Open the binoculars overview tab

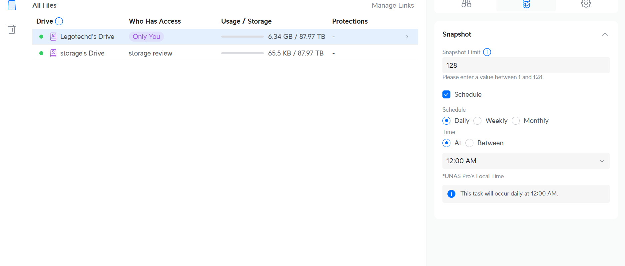(x=466, y=4)
